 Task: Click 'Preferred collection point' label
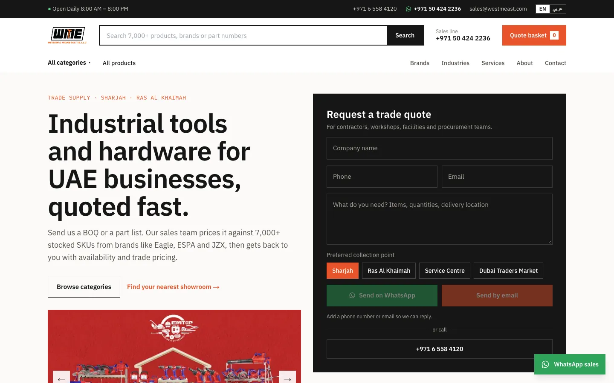click(x=360, y=255)
